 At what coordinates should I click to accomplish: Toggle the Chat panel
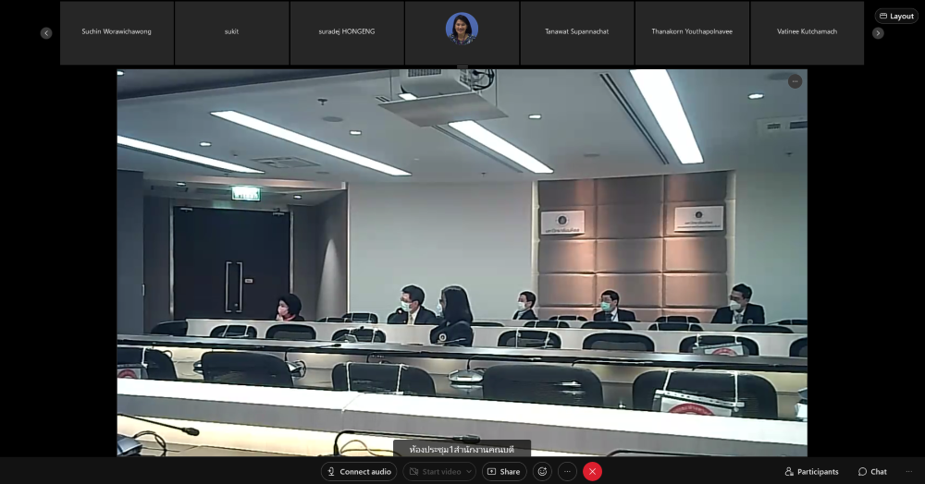tap(871, 471)
